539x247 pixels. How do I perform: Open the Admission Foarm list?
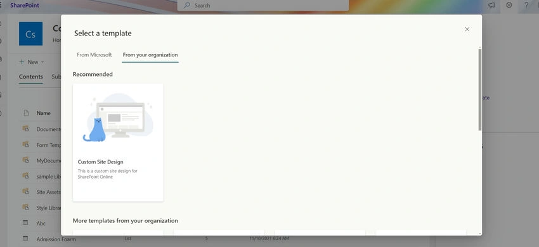tap(56, 239)
